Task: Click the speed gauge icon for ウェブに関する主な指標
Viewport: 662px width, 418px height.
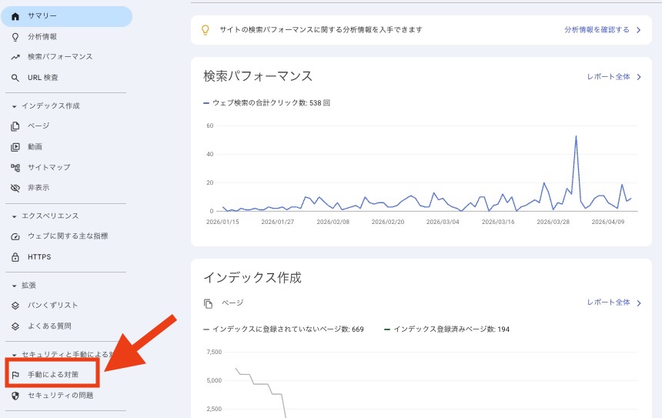Action: [15, 236]
